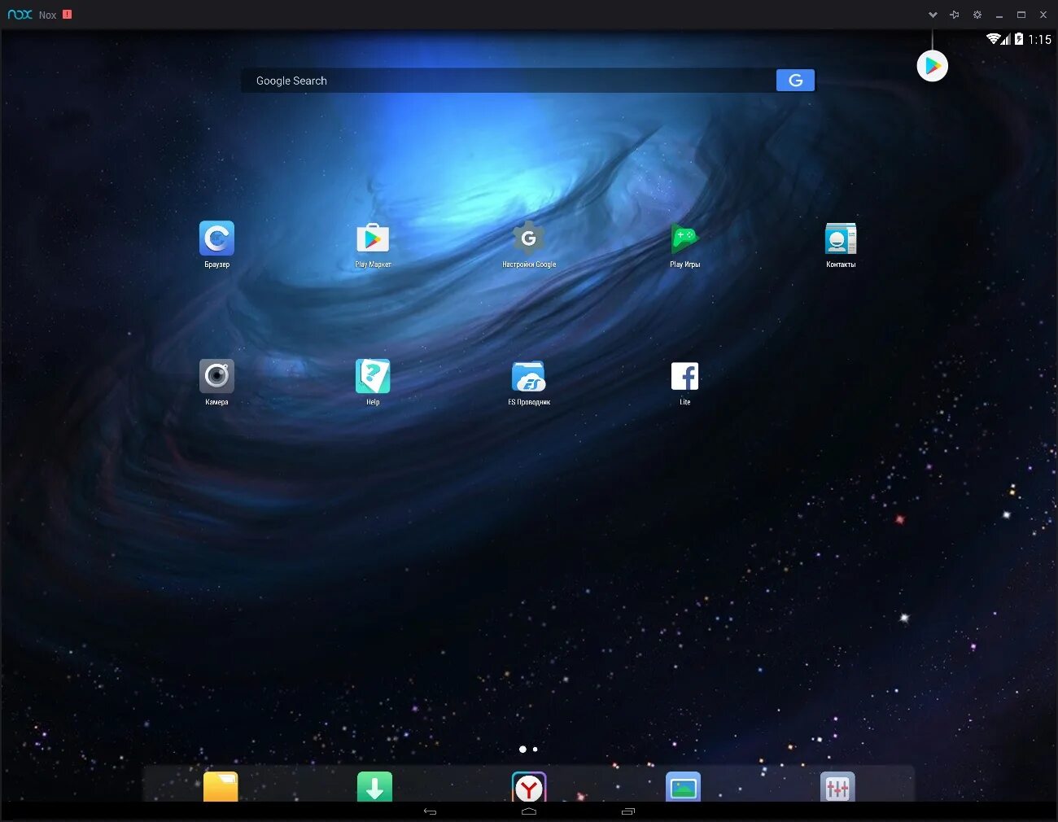
Task: Launch Yandex browser from dock
Action: point(529,786)
